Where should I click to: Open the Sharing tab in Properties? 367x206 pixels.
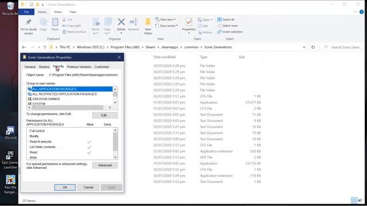click(x=44, y=67)
